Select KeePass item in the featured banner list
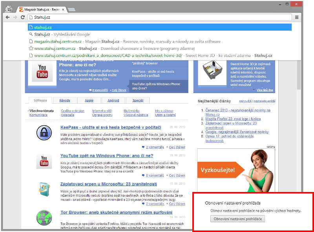314x232 pixels. coord(153,73)
